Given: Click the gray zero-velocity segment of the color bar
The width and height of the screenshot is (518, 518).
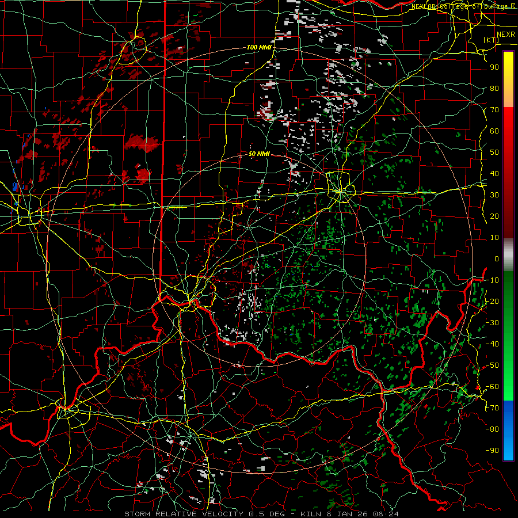Looking at the screenshot, I should (x=508, y=254).
